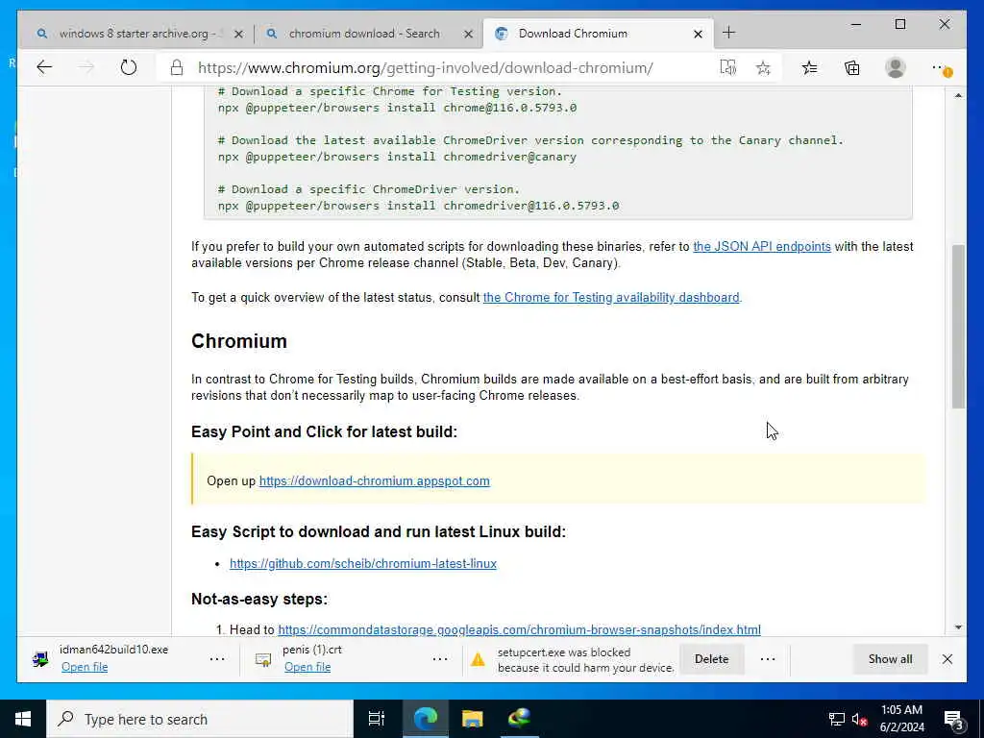Open the notification center icon
The image size is (984, 738).
point(953,721)
